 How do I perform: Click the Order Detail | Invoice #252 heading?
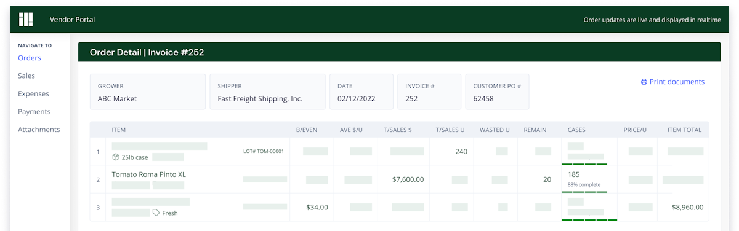147,52
